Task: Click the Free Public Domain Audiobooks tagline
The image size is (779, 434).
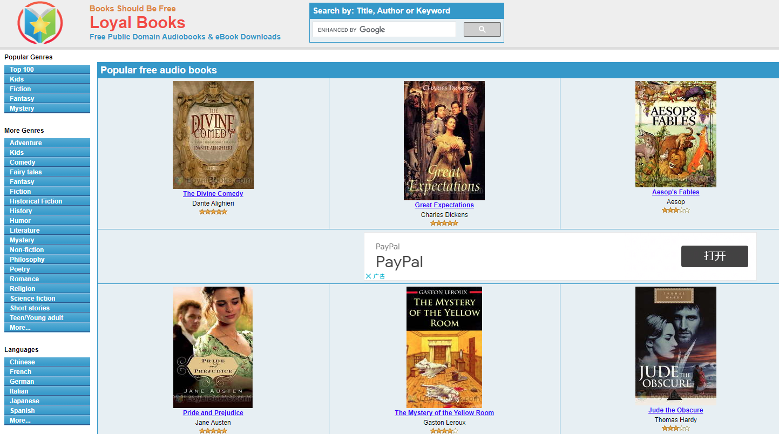Action: [x=185, y=37]
